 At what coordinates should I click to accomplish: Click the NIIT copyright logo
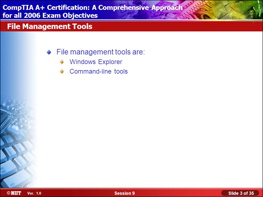[x=14, y=193]
